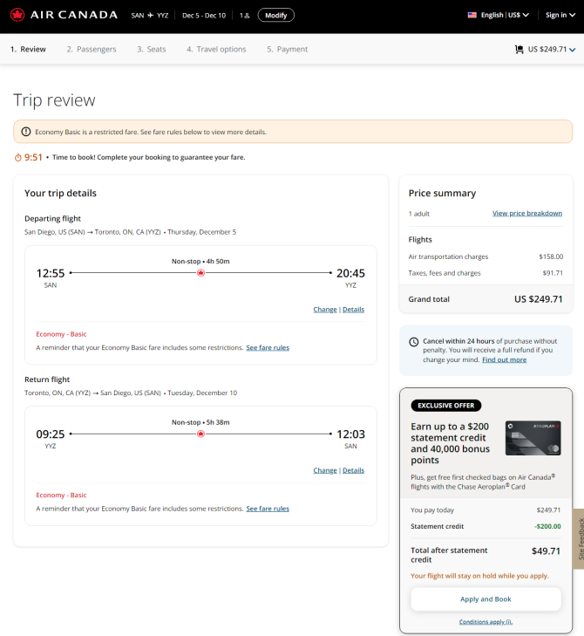
Task: Click the Aeroplan credit card image
Action: (533, 438)
